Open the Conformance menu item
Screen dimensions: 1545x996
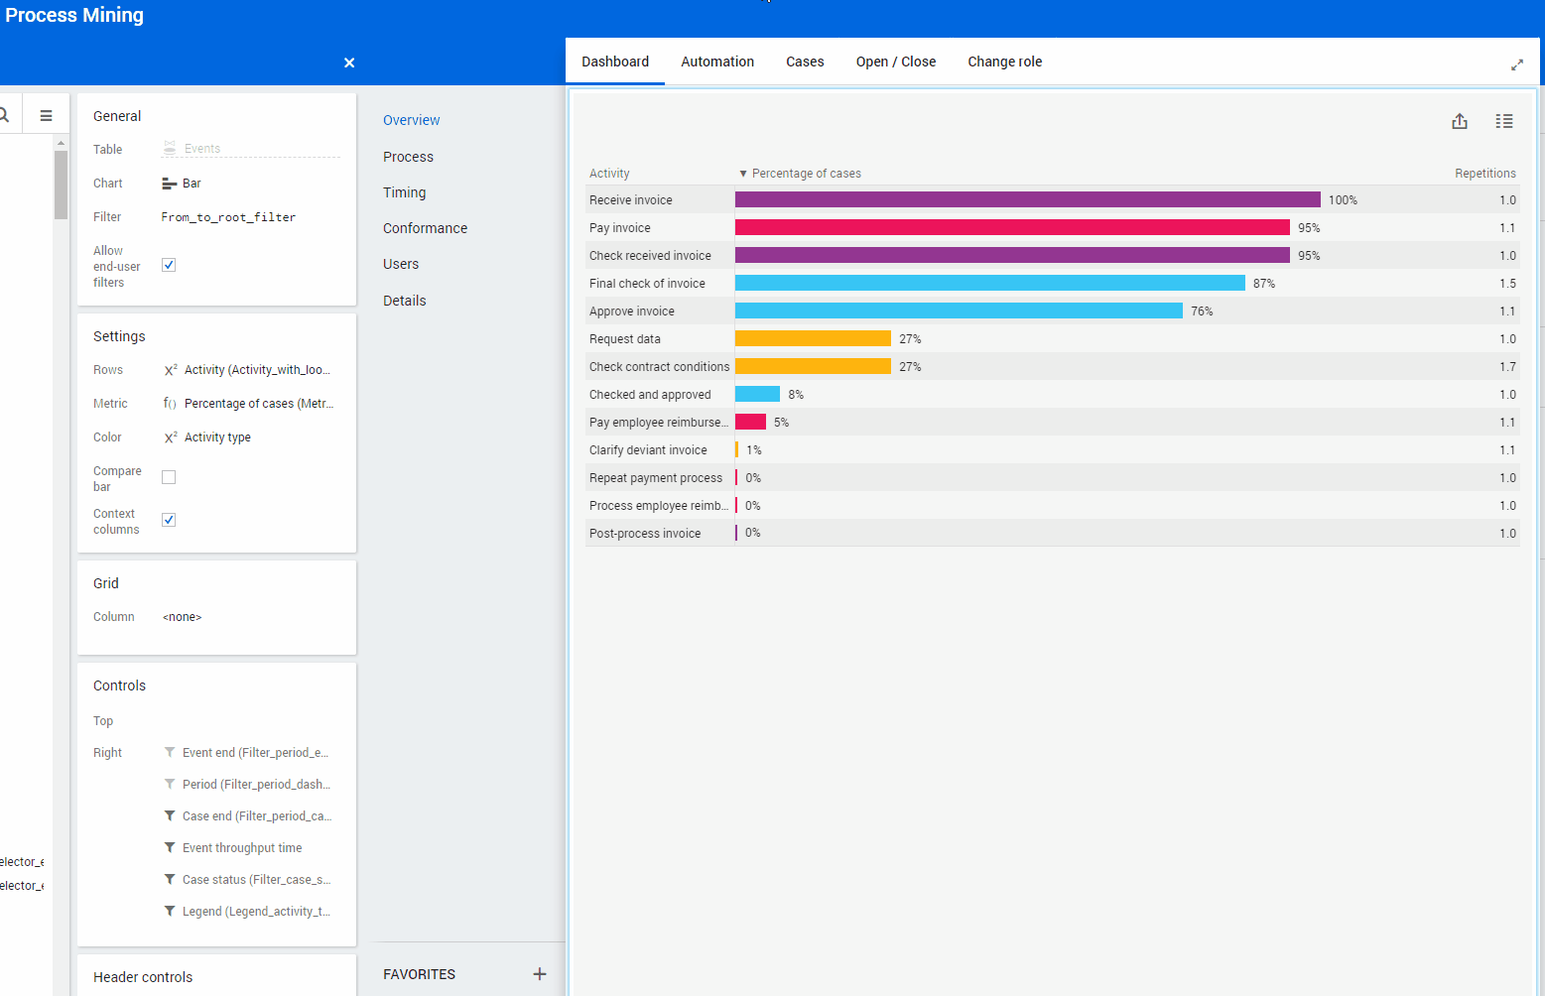[x=425, y=228]
